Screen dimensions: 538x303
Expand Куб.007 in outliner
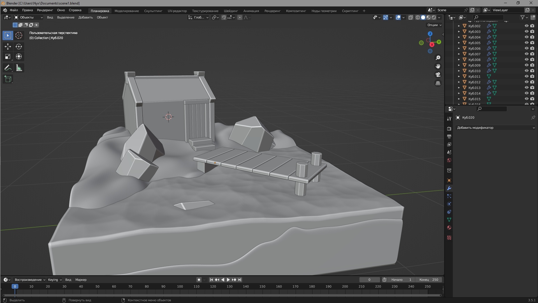coord(459,54)
